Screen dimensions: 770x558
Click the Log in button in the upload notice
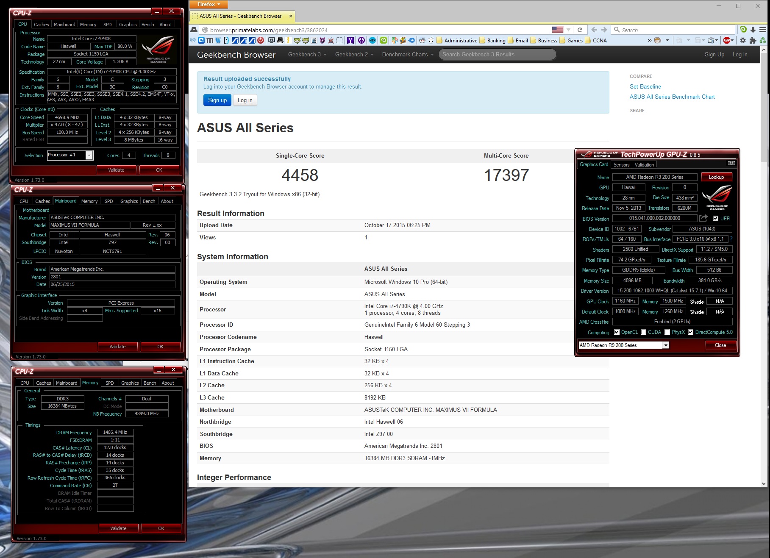(245, 100)
